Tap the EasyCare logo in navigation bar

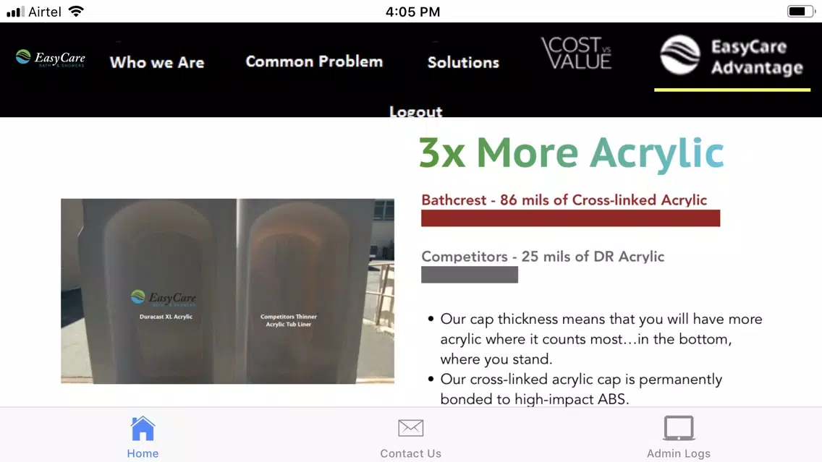[51, 58]
